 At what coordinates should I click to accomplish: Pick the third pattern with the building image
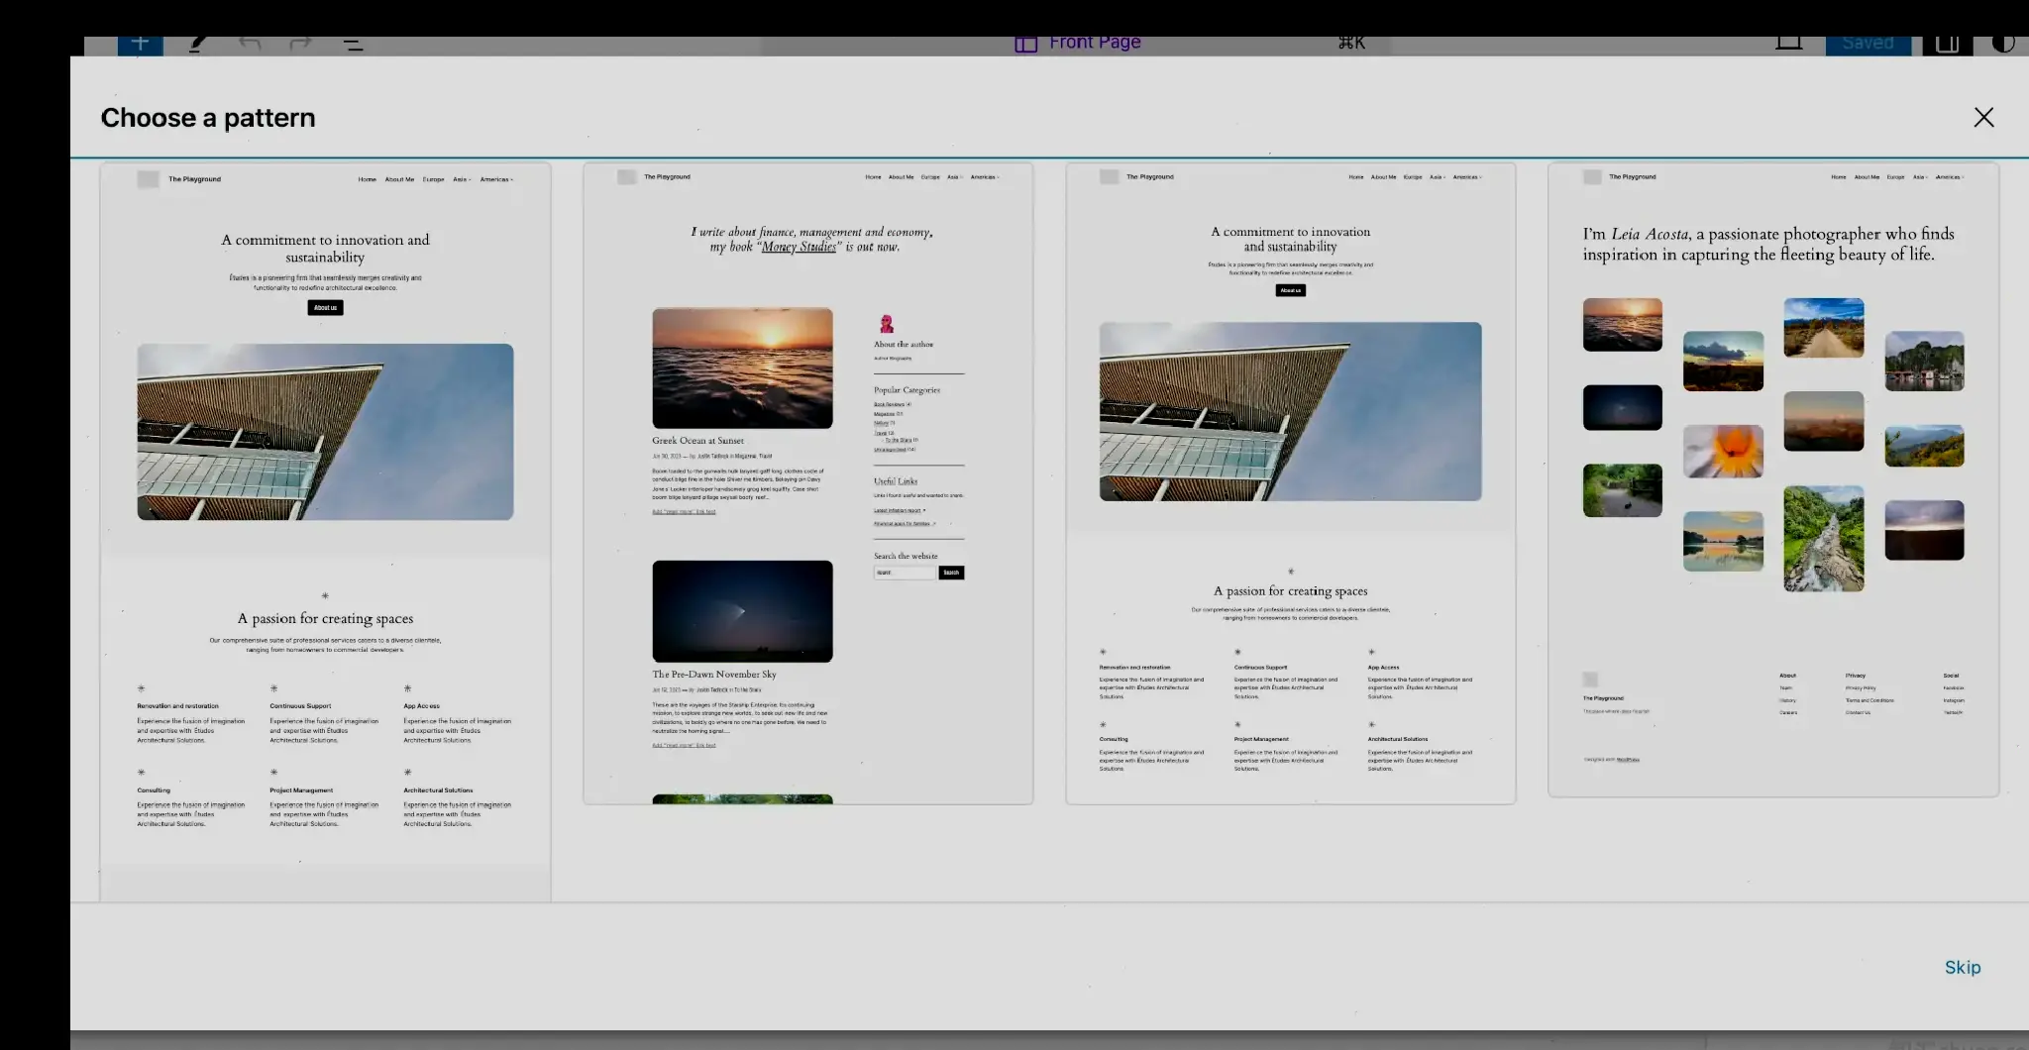pyautogui.click(x=1290, y=483)
